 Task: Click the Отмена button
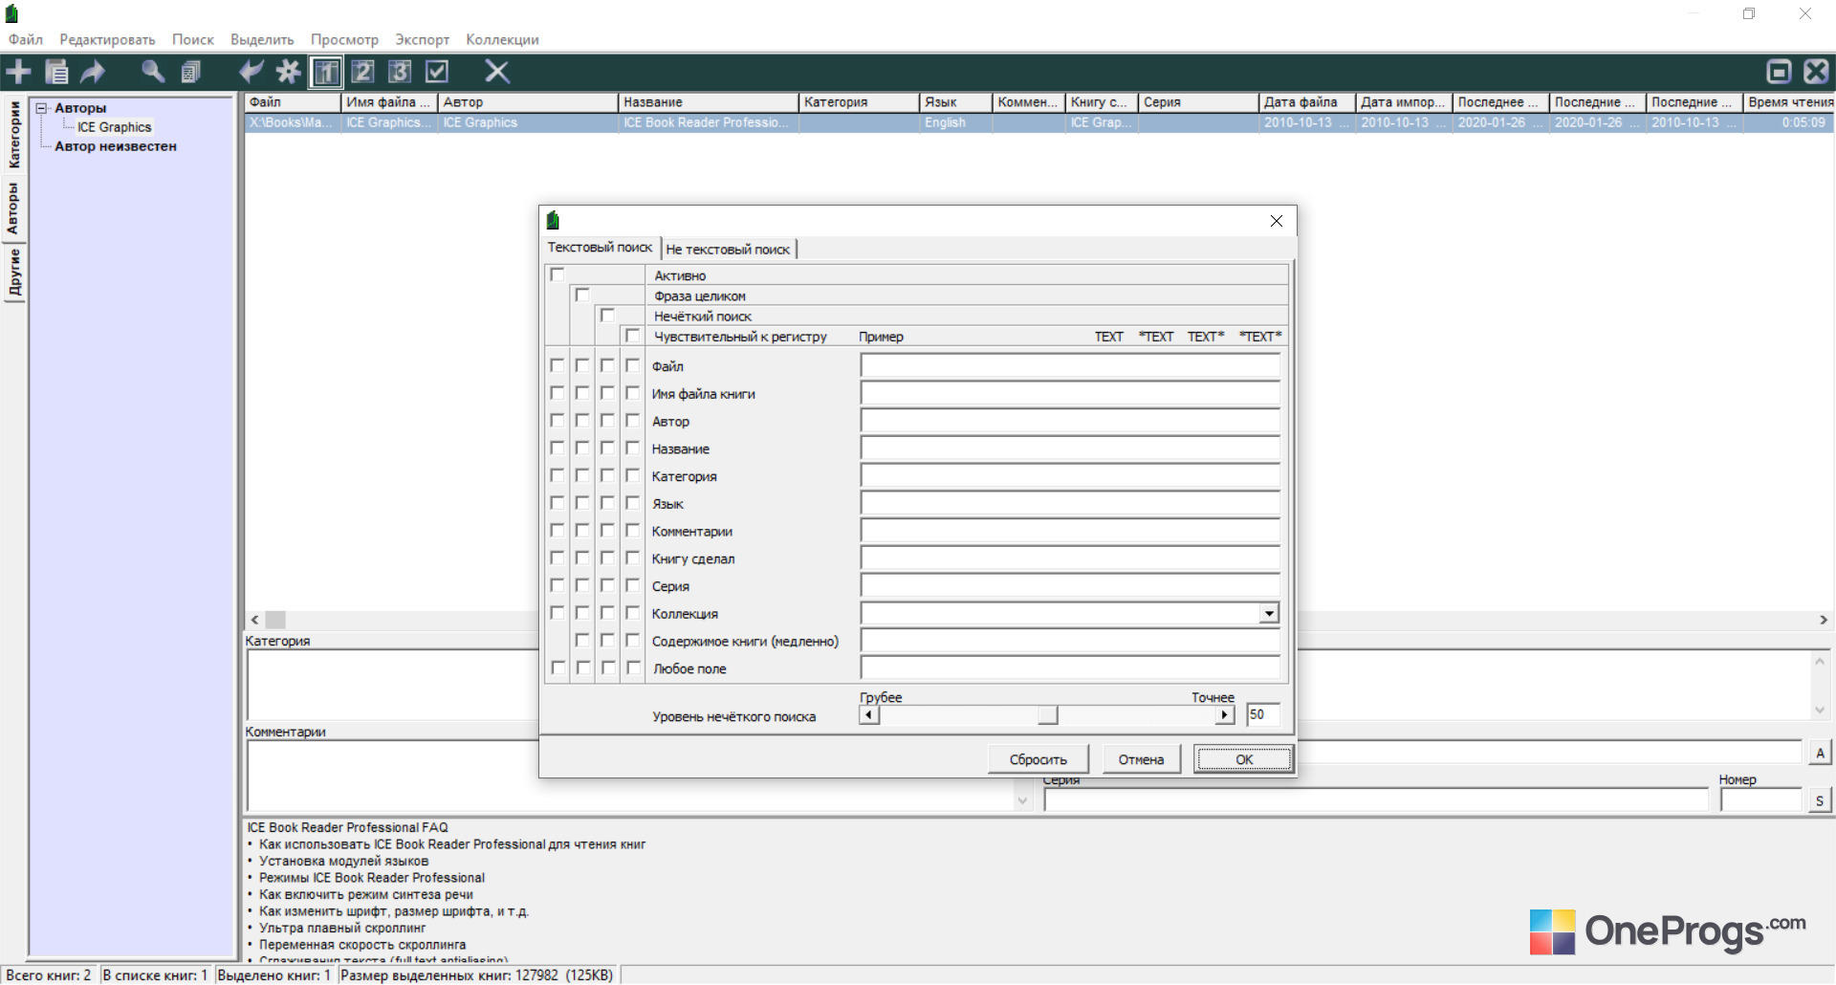coord(1141,759)
